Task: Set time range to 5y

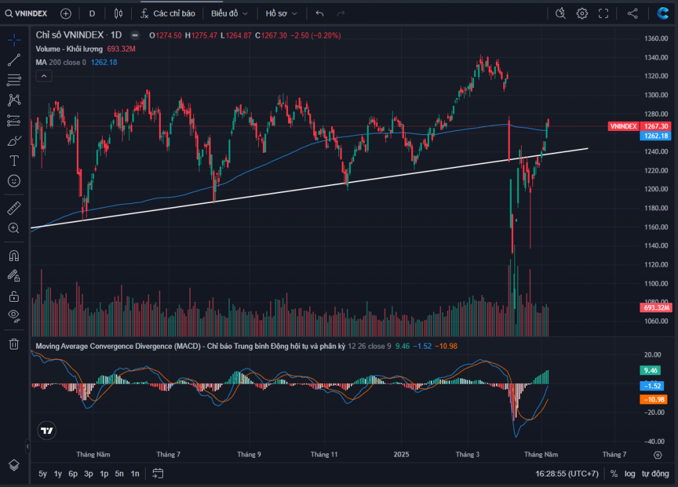Action: 42,474
